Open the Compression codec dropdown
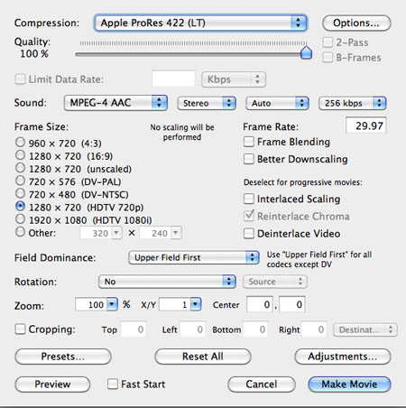Image resolution: width=406 pixels, height=408 pixels. (200, 23)
